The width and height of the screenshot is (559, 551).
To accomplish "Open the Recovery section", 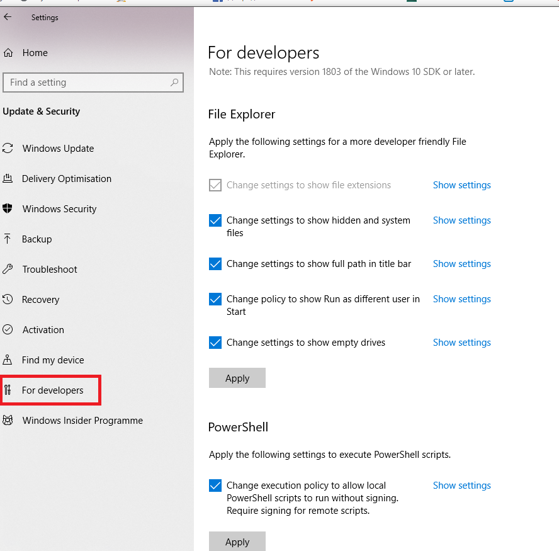I will [x=41, y=300].
